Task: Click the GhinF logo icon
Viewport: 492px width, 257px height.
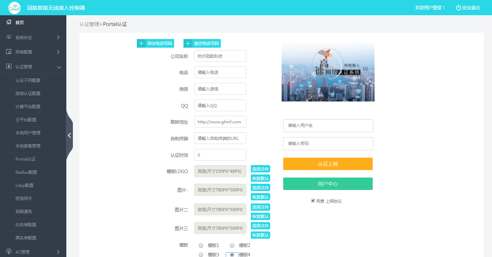Action: [x=15, y=8]
